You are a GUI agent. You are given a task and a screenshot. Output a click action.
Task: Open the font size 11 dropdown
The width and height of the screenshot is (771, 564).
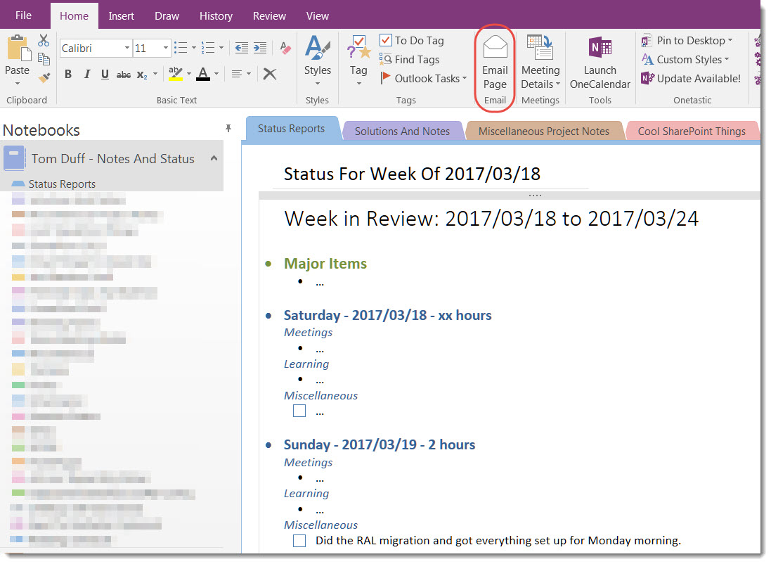(166, 48)
